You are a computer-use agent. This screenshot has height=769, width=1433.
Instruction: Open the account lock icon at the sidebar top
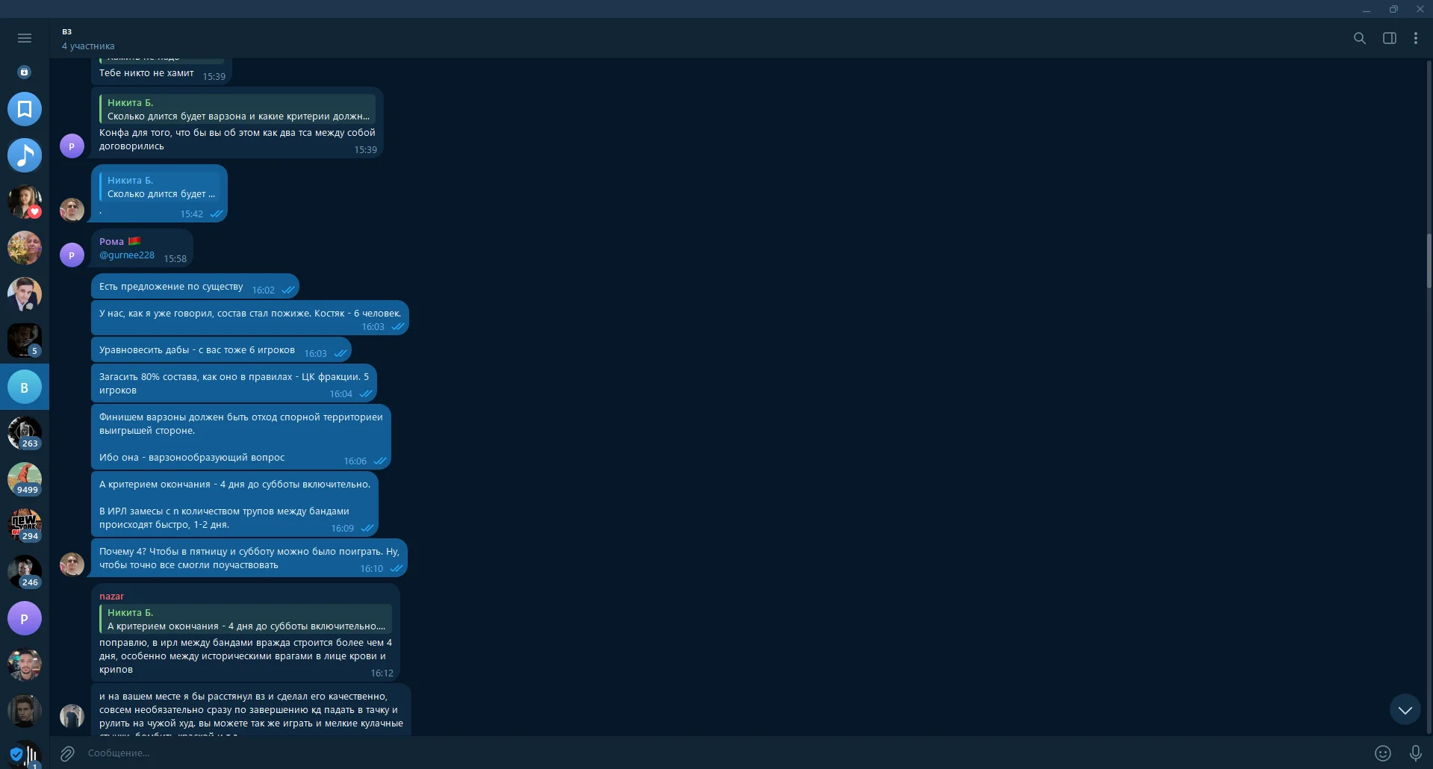pos(25,72)
